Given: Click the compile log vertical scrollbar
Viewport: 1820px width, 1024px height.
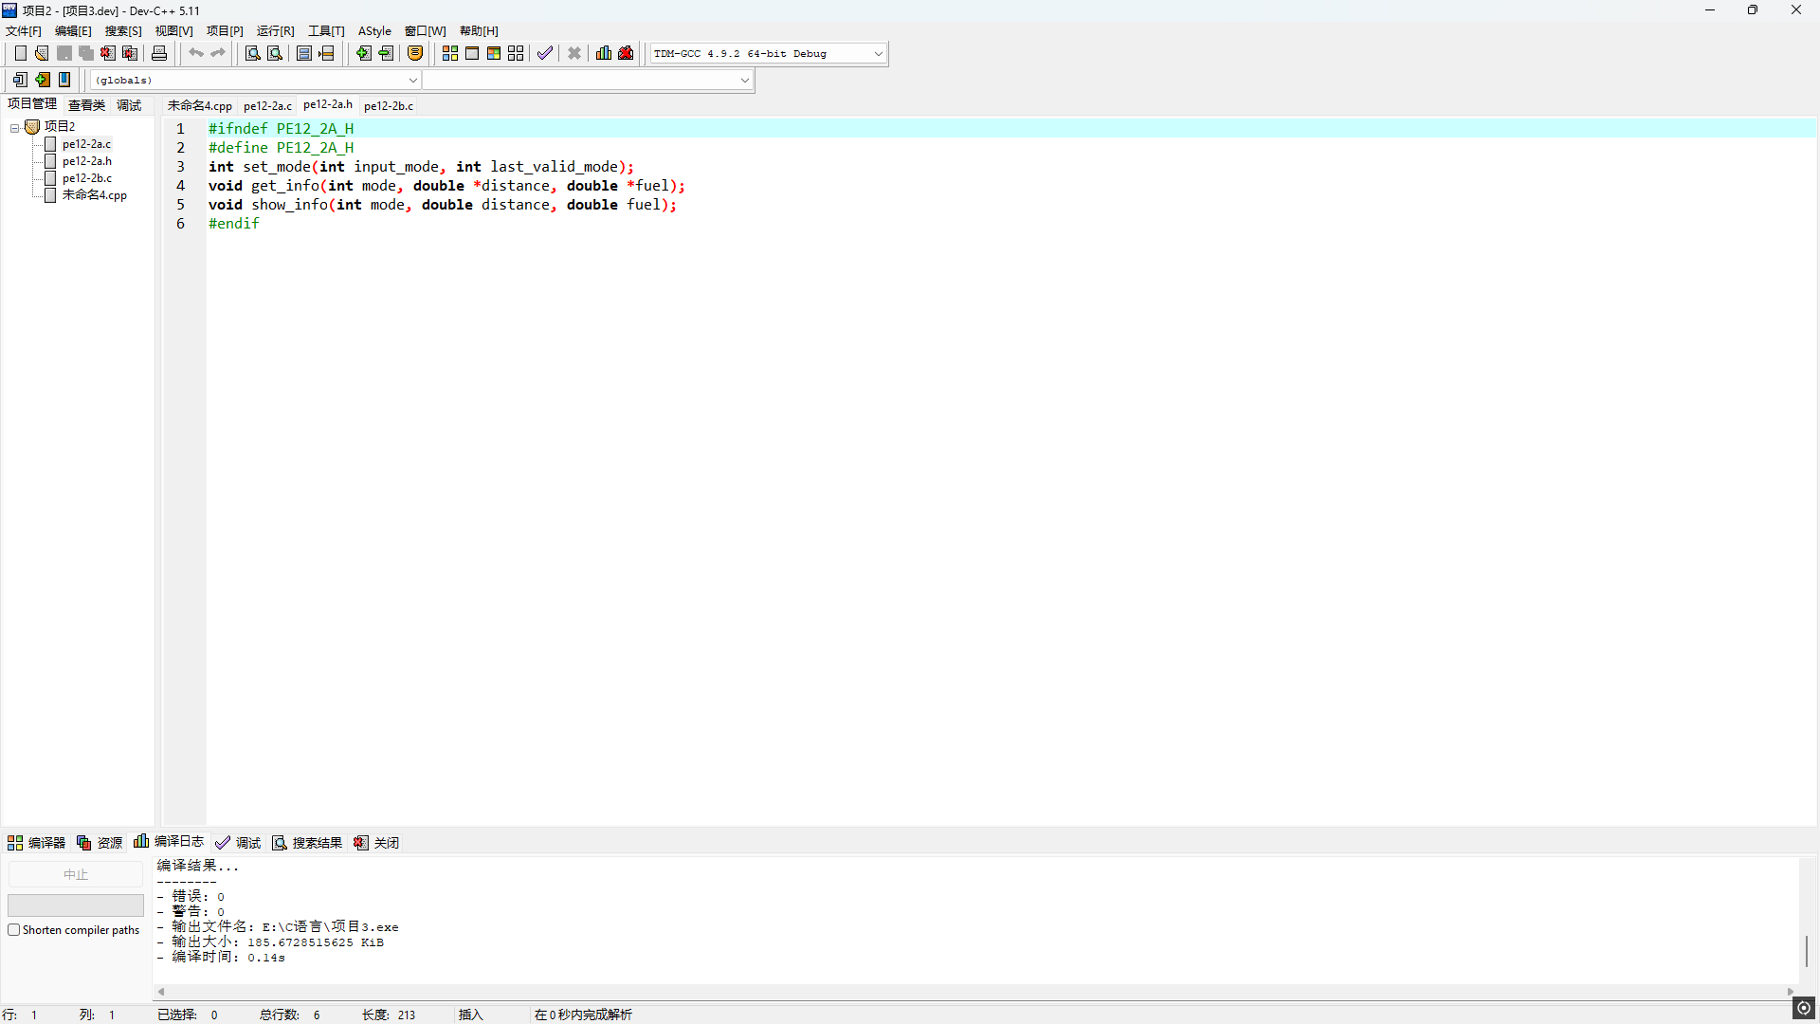Looking at the screenshot, I should coord(1807,951).
